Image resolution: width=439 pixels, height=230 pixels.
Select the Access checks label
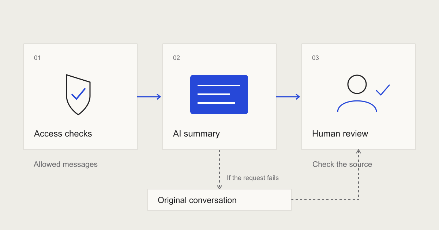coord(63,134)
